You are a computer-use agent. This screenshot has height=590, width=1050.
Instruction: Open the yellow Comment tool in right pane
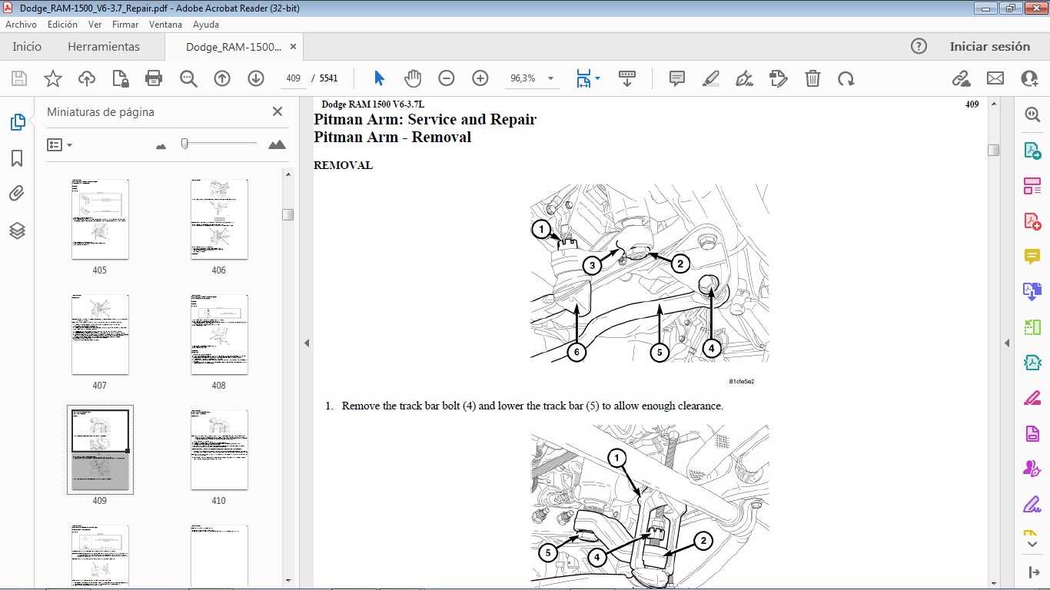pyautogui.click(x=1032, y=256)
